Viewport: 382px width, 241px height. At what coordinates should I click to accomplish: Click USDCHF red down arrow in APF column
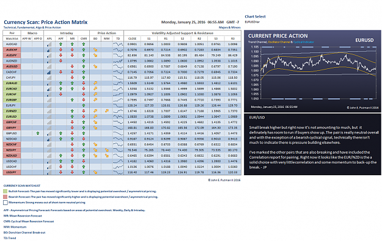pos(61,167)
